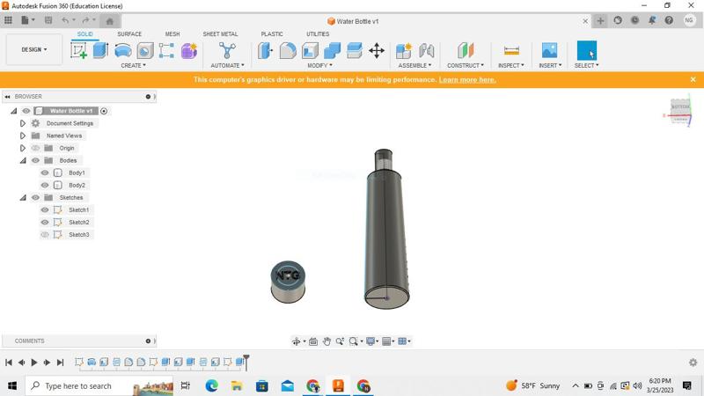Select the Create Sketch tool
Viewport: 704px width, 396px height.
tap(78, 50)
